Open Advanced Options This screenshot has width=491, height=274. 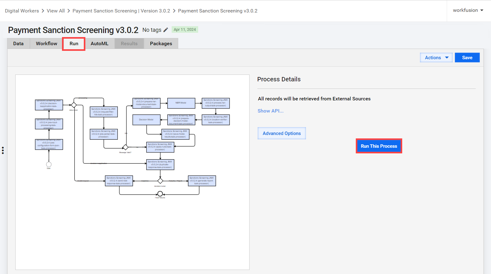click(282, 133)
